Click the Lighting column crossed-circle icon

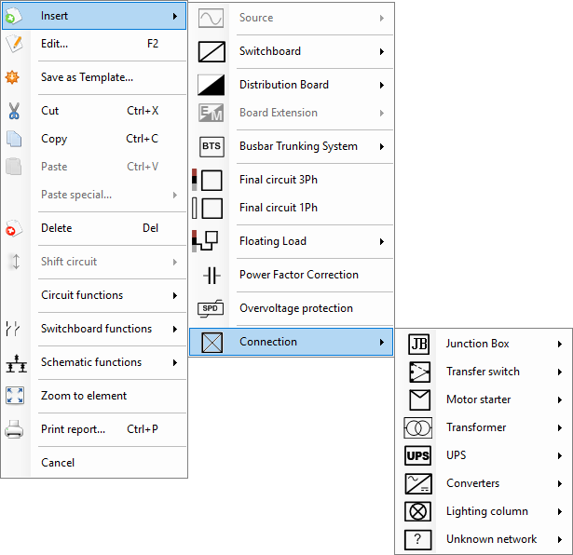[418, 511]
